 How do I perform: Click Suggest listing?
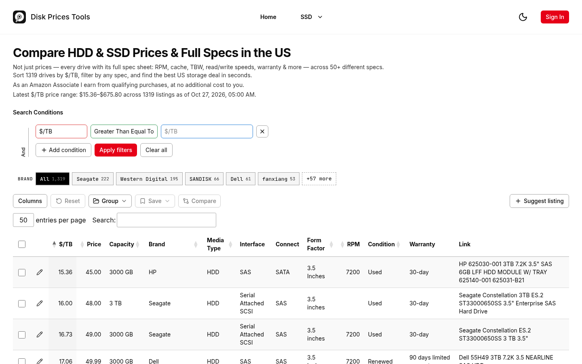click(x=539, y=201)
